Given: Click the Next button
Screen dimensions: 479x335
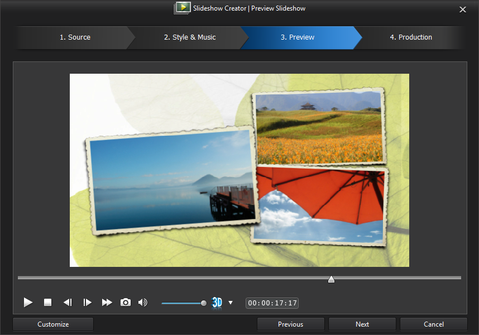Looking at the screenshot, I should [x=362, y=324].
